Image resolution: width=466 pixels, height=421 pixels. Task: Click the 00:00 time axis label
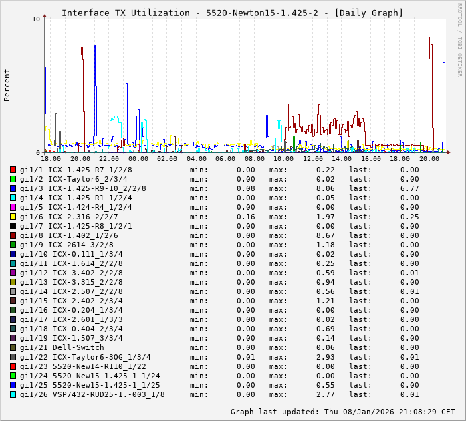click(x=138, y=159)
